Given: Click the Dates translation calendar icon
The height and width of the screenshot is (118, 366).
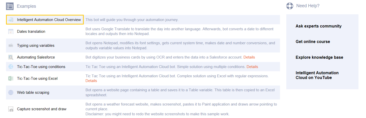Looking at the screenshot, I should (x=11, y=31).
